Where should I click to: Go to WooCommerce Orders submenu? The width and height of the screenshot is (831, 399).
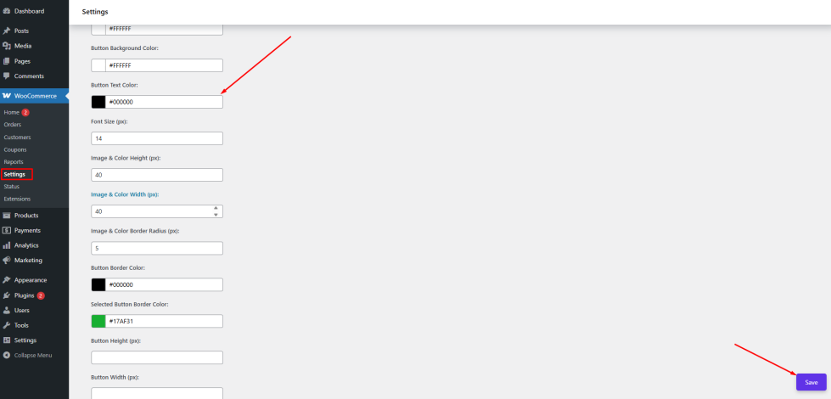click(x=13, y=125)
